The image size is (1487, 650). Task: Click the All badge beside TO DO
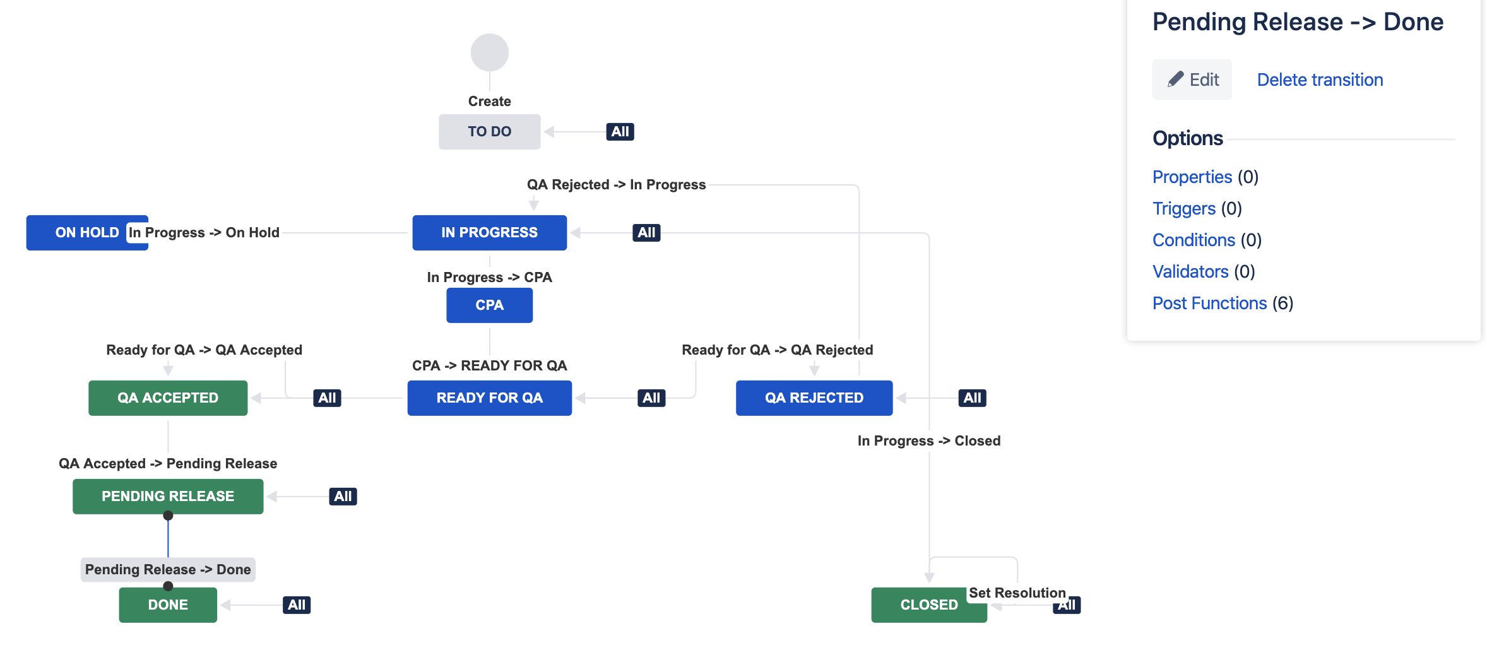click(x=620, y=131)
